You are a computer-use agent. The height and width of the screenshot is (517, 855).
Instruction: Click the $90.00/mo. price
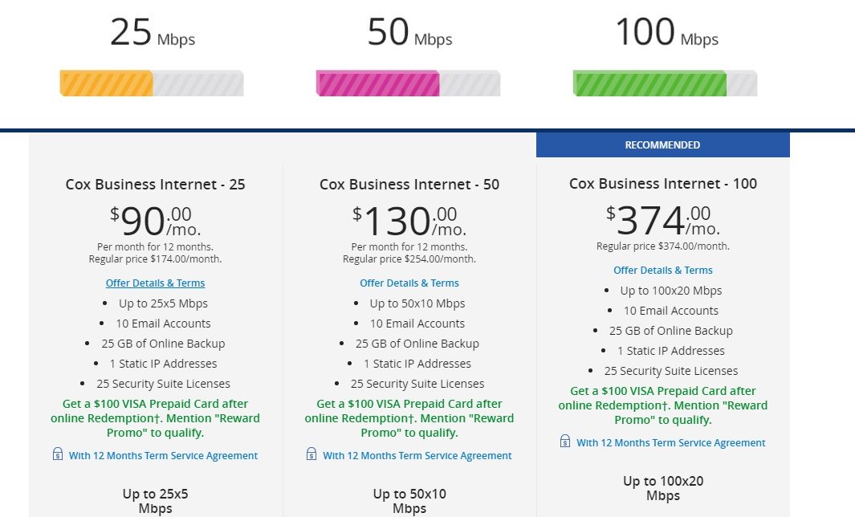click(156, 221)
